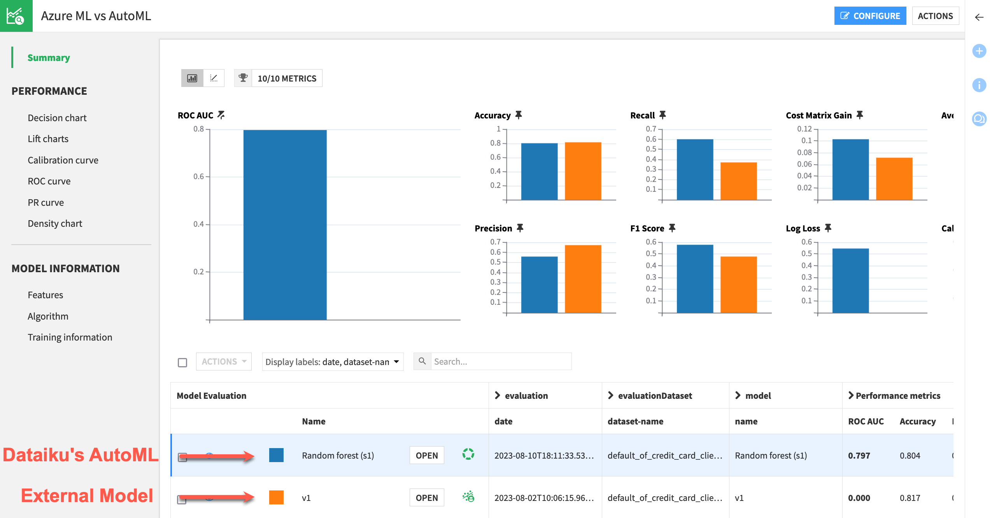Screen dimensions: 992x518
Task: Switch to line chart view icon
Action: [214, 78]
